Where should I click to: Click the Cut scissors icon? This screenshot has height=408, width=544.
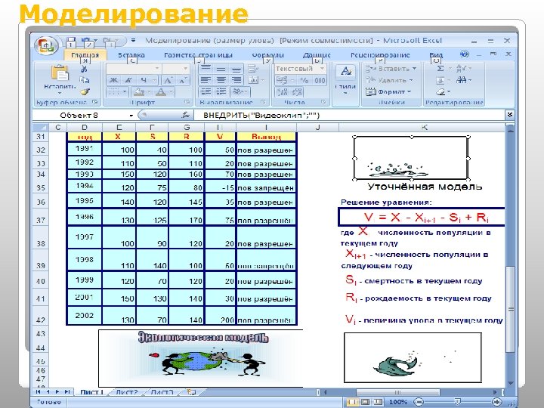click(x=85, y=69)
